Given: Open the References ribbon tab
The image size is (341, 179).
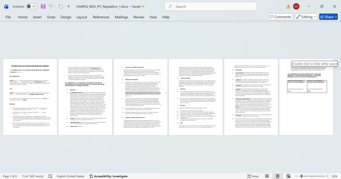Looking at the screenshot, I should tap(101, 17).
